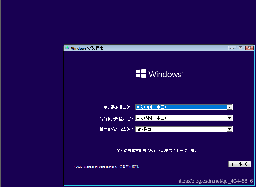The image size is (256, 187).
Task: Minimize the Windows 安装程序 window
Action: 232,48
